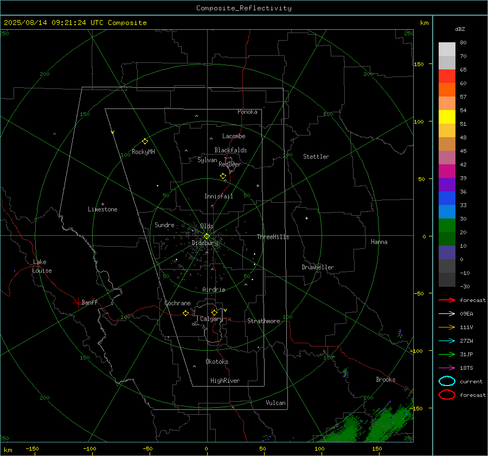Image resolution: width=488 pixels, height=456 pixels.
Task: Click the red forecast ellipse legend icon
Action: tap(447, 395)
